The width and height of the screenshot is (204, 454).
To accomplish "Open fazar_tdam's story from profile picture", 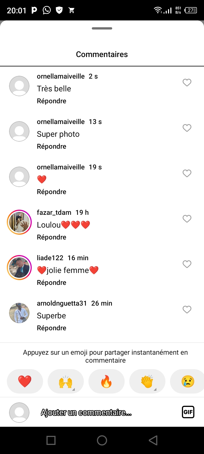I will 19,222.
